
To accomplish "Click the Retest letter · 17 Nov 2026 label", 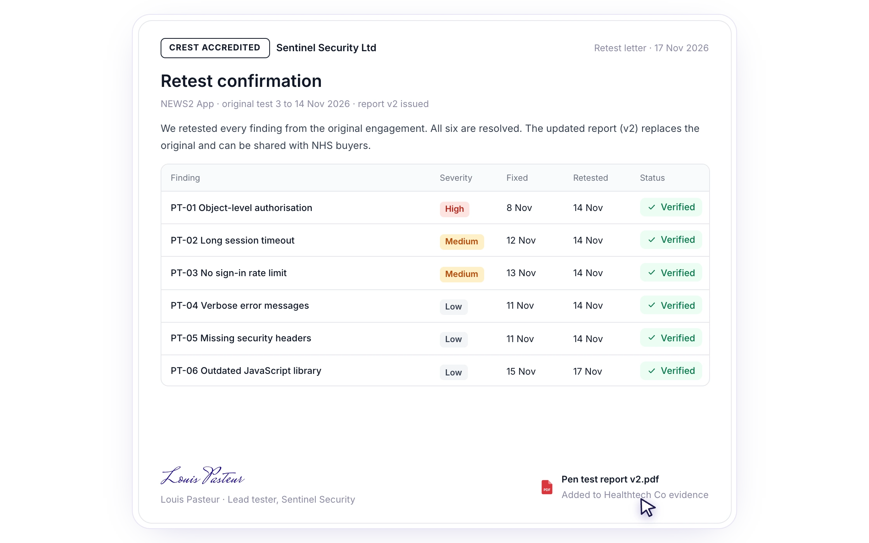I will (x=651, y=48).
